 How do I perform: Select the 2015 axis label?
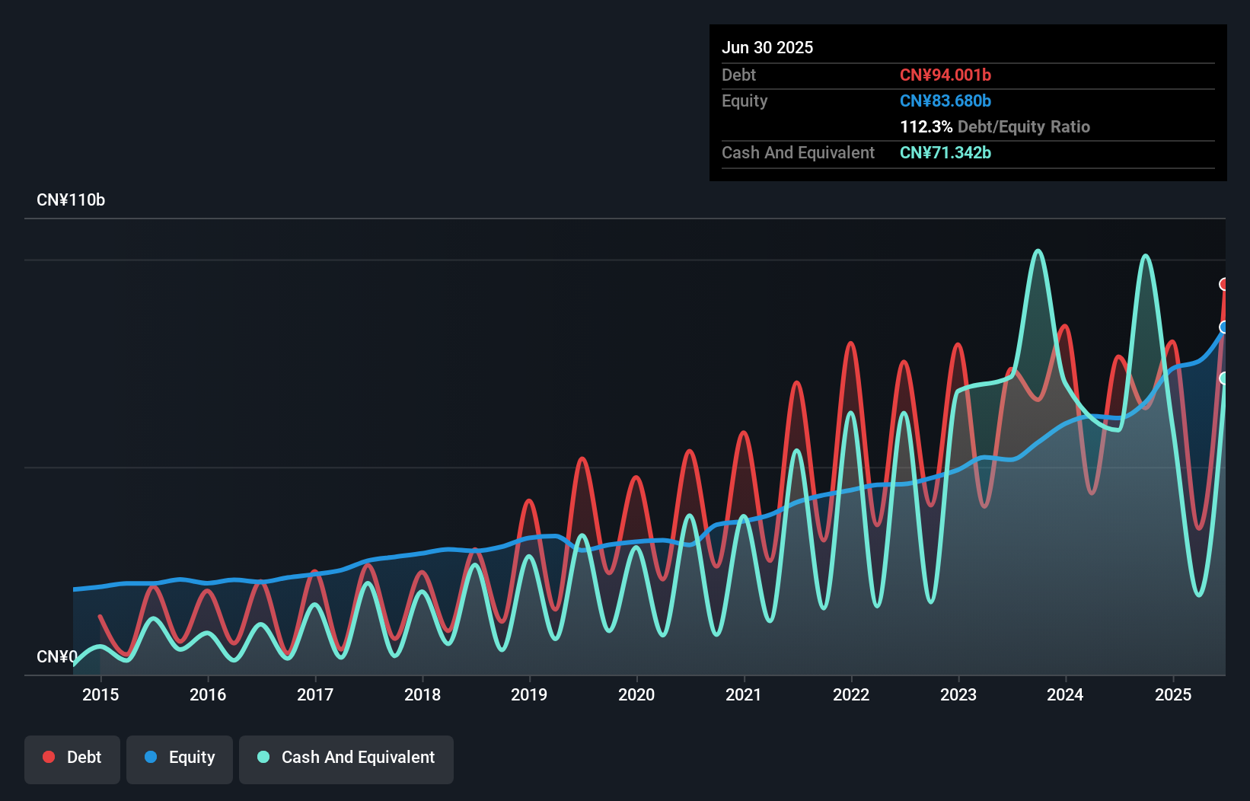click(100, 694)
